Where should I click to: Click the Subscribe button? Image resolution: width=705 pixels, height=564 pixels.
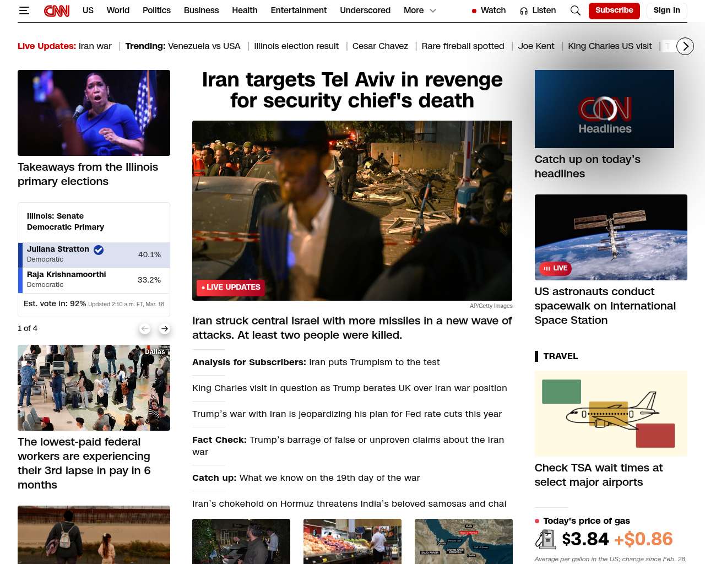[x=614, y=10]
